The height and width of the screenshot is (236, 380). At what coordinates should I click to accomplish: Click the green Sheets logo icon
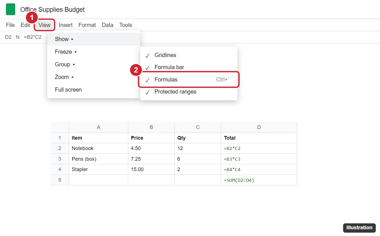[10, 9]
